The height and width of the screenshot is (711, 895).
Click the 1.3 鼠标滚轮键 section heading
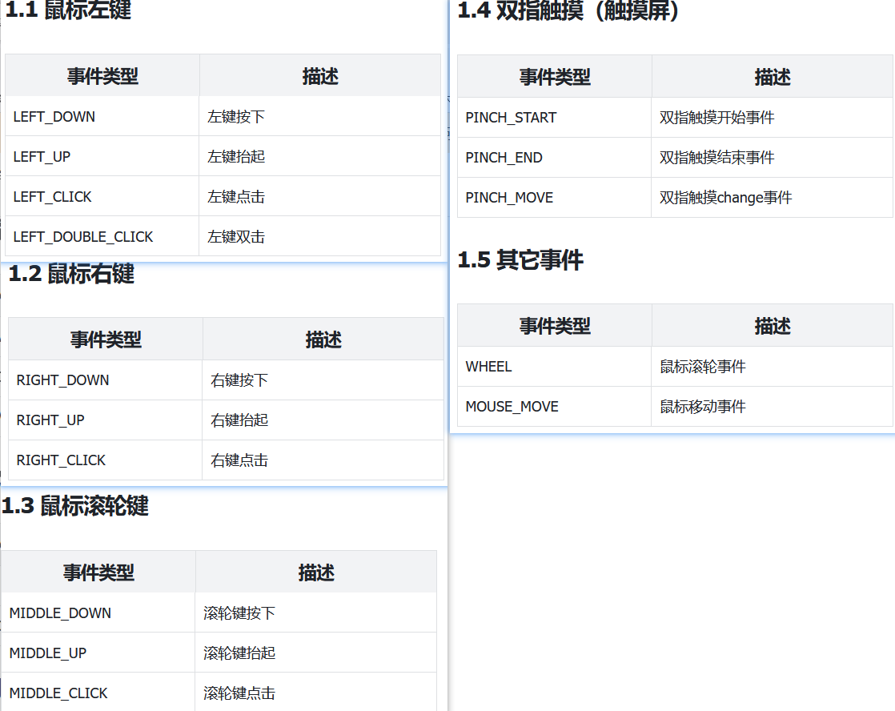point(75,506)
